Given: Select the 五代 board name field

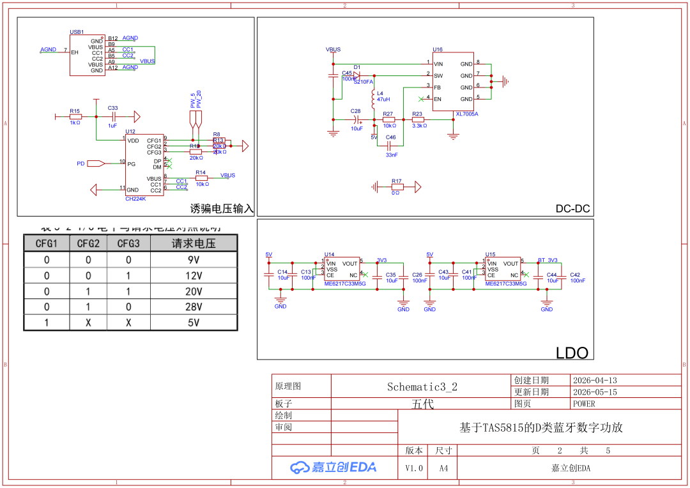Looking at the screenshot, I should click(x=422, y=404).
